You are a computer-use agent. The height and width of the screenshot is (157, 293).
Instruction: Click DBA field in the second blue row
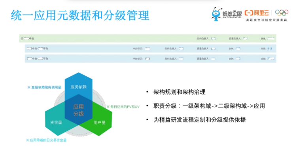coord(234,59)
